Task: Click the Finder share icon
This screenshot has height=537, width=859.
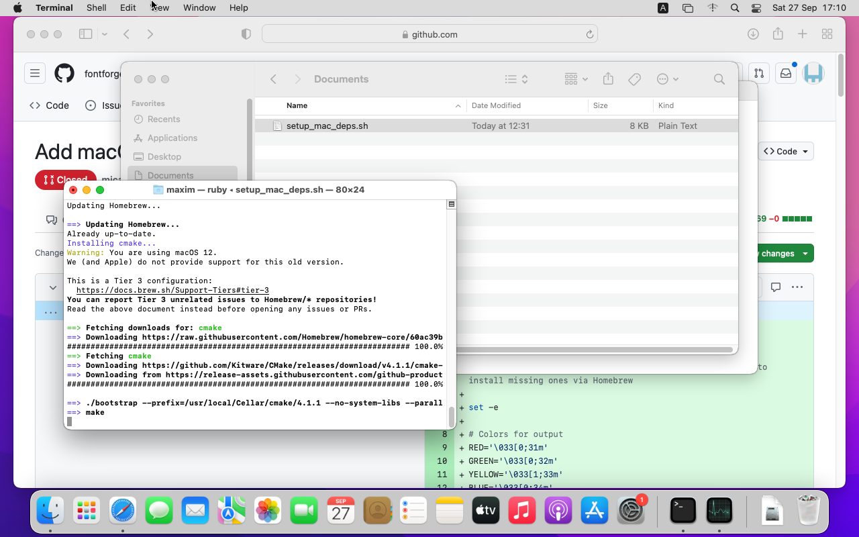Action: (608, 79)
